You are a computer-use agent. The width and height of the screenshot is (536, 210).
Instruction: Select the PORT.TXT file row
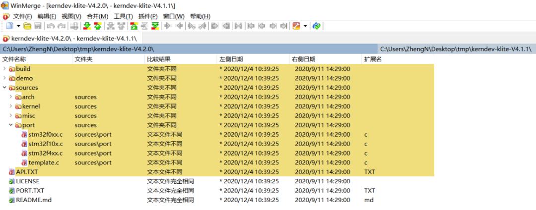click(x=217, y=191)
